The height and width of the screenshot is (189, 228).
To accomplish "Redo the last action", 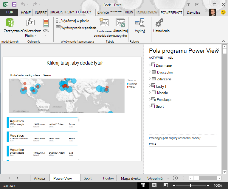I will point(35,4).
